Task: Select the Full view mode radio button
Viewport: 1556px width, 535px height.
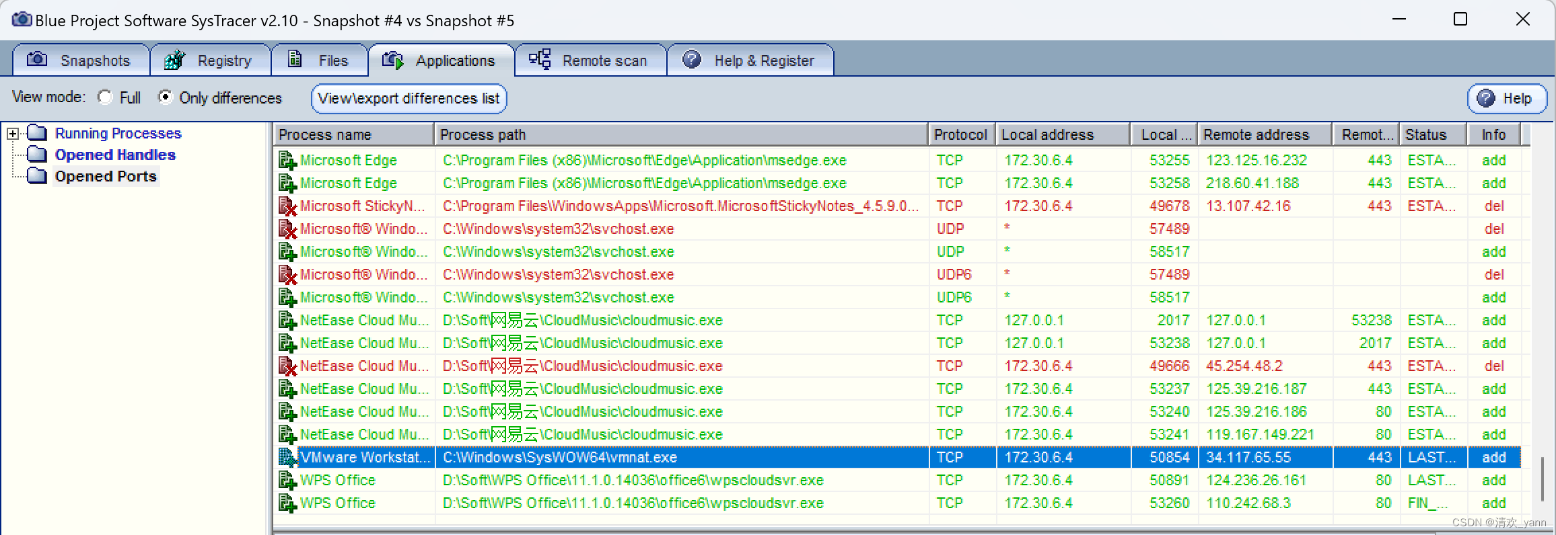Action: [x=105, y=97]
